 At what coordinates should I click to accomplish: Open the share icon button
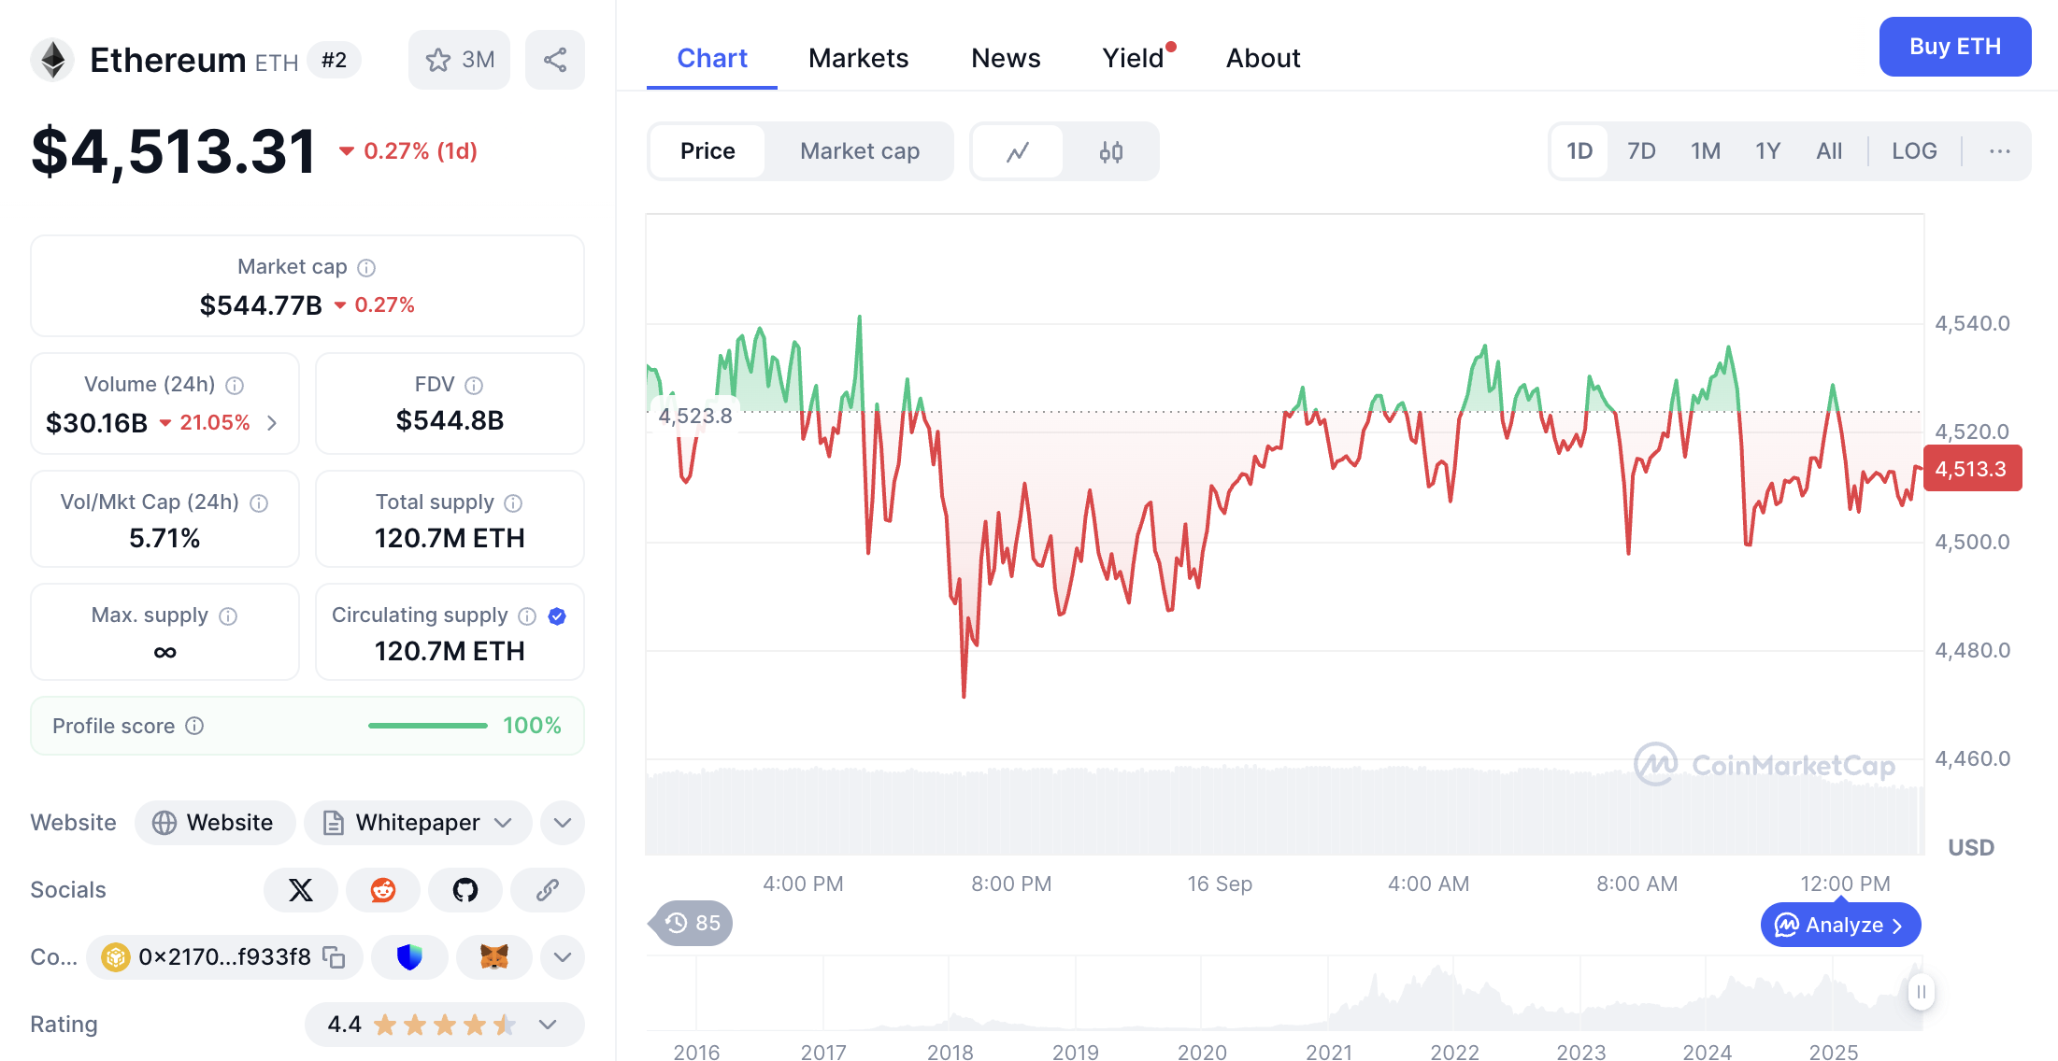coord(555,60)
